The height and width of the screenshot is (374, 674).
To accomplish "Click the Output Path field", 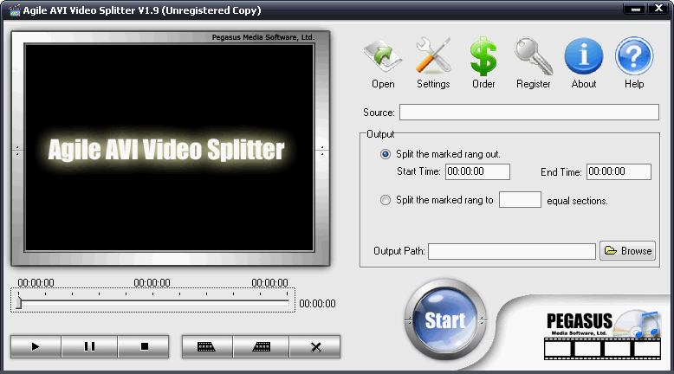I will point(511,251).
